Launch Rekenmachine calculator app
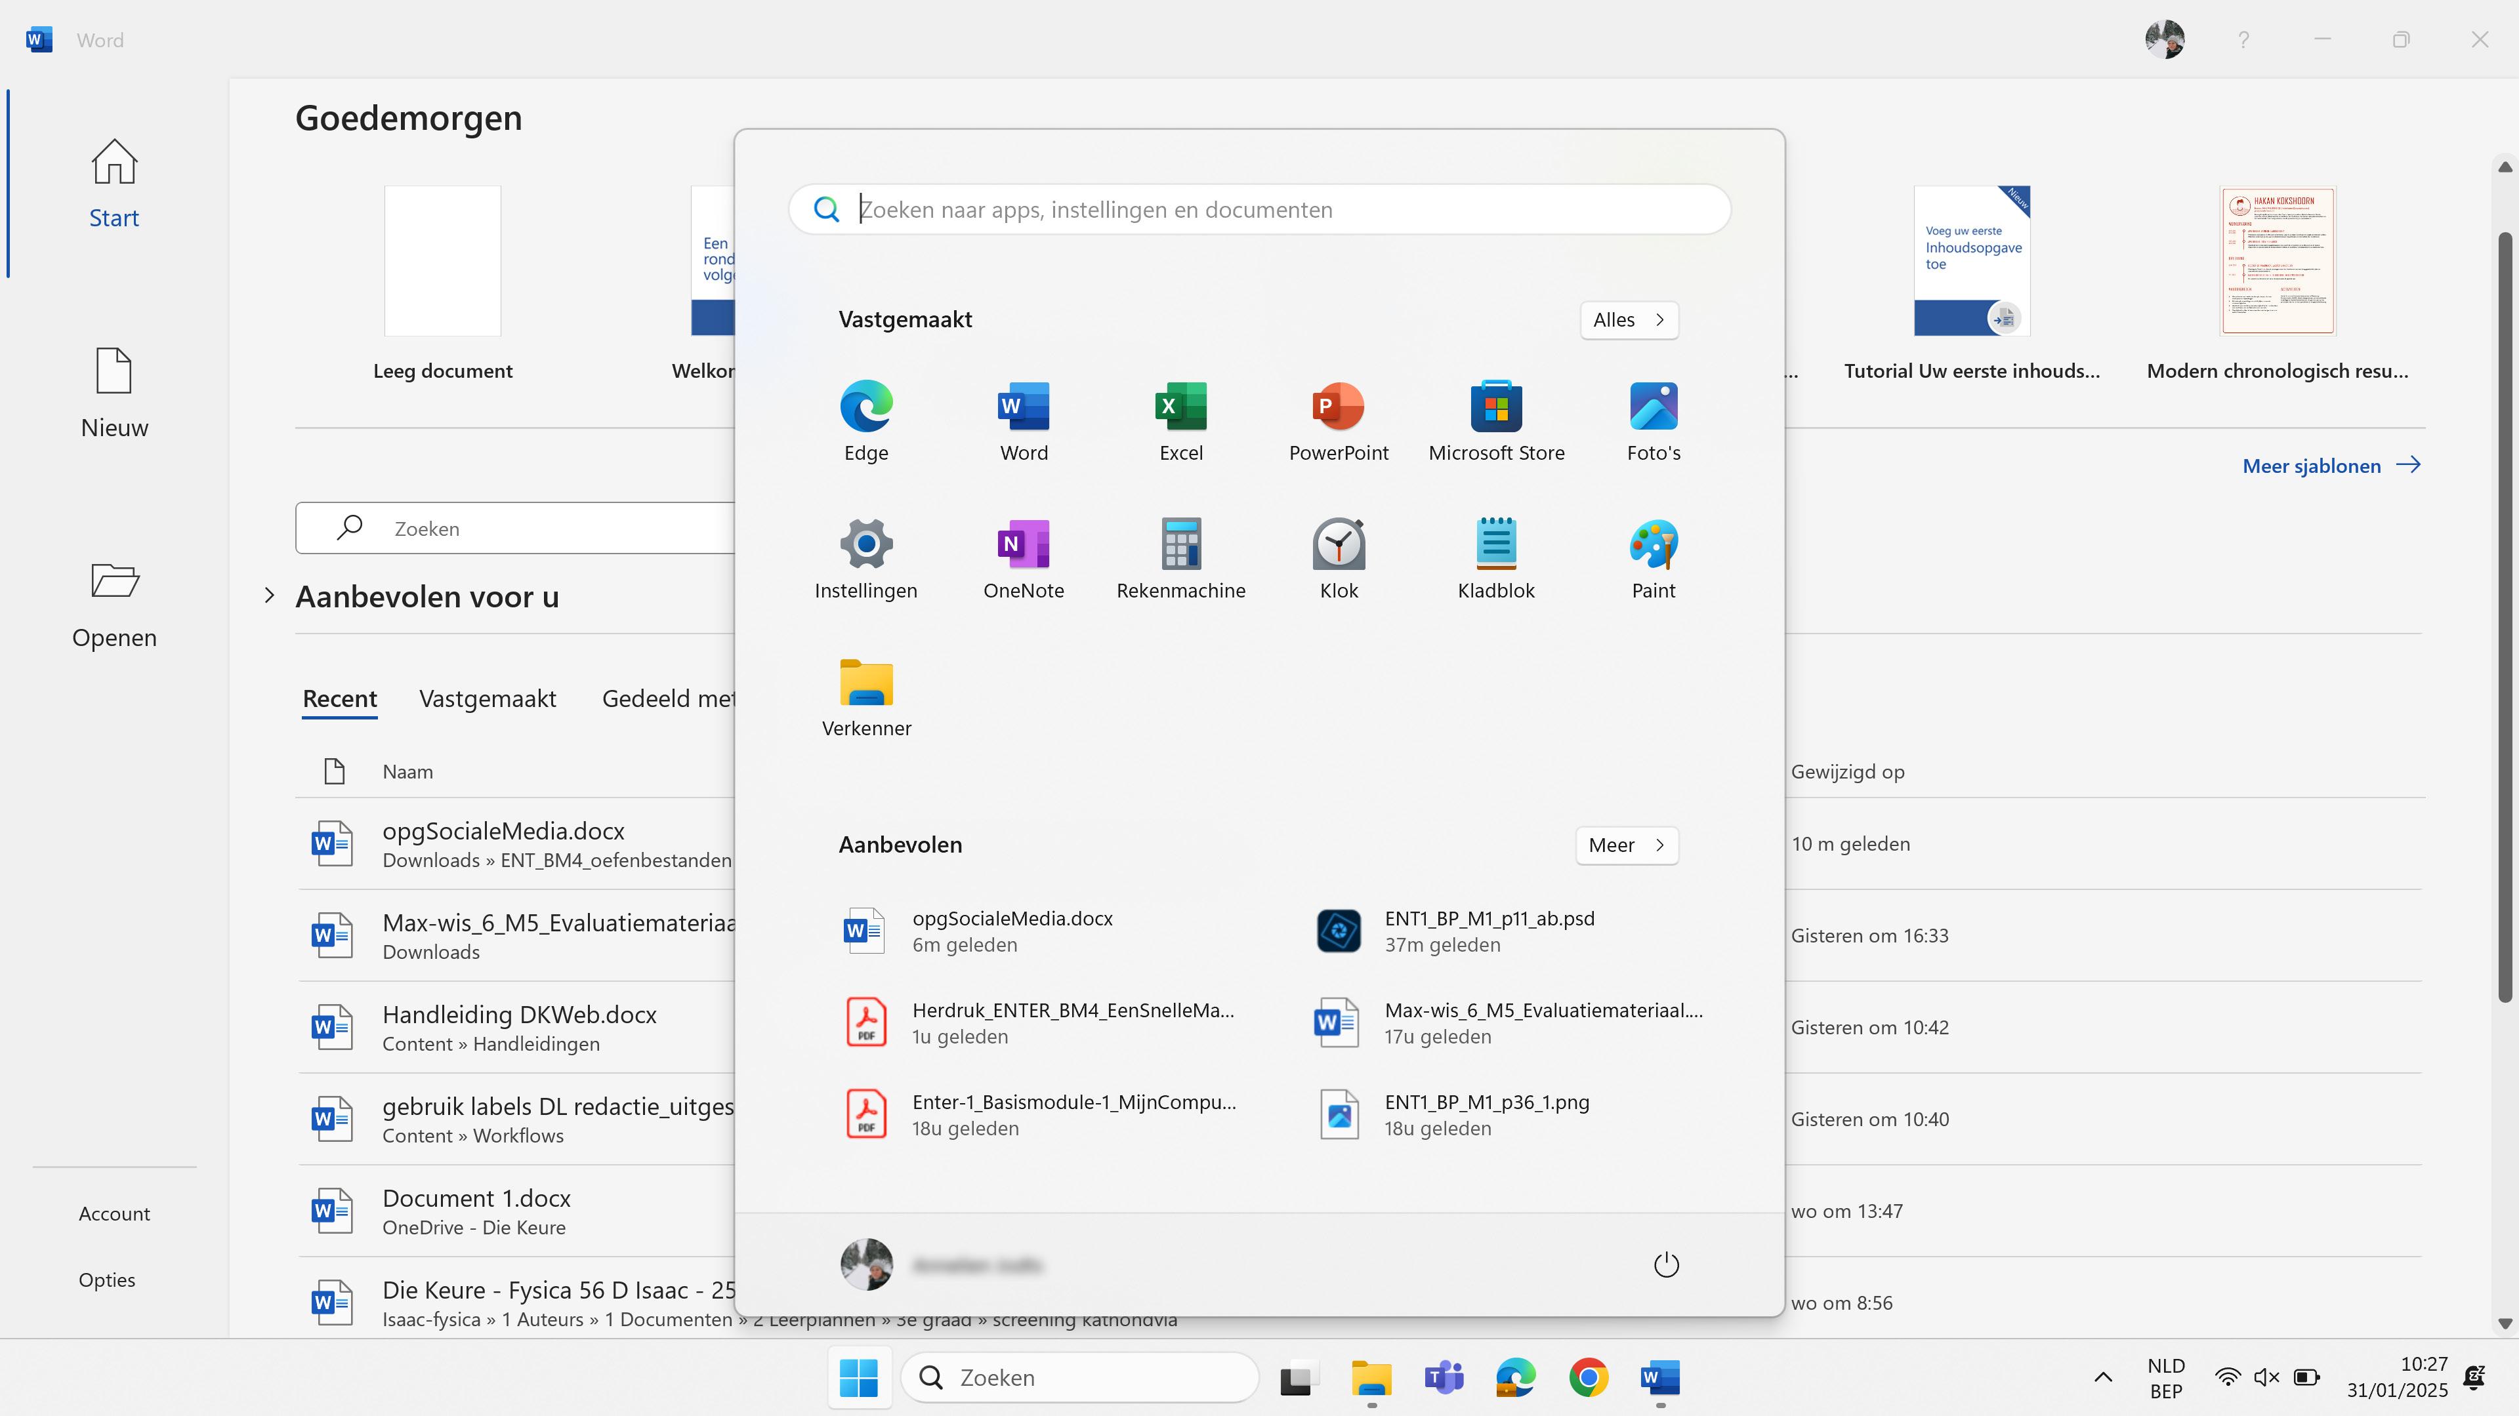The height and width of the screenshot is (1416, 2519). click(x=1180, y=558)
